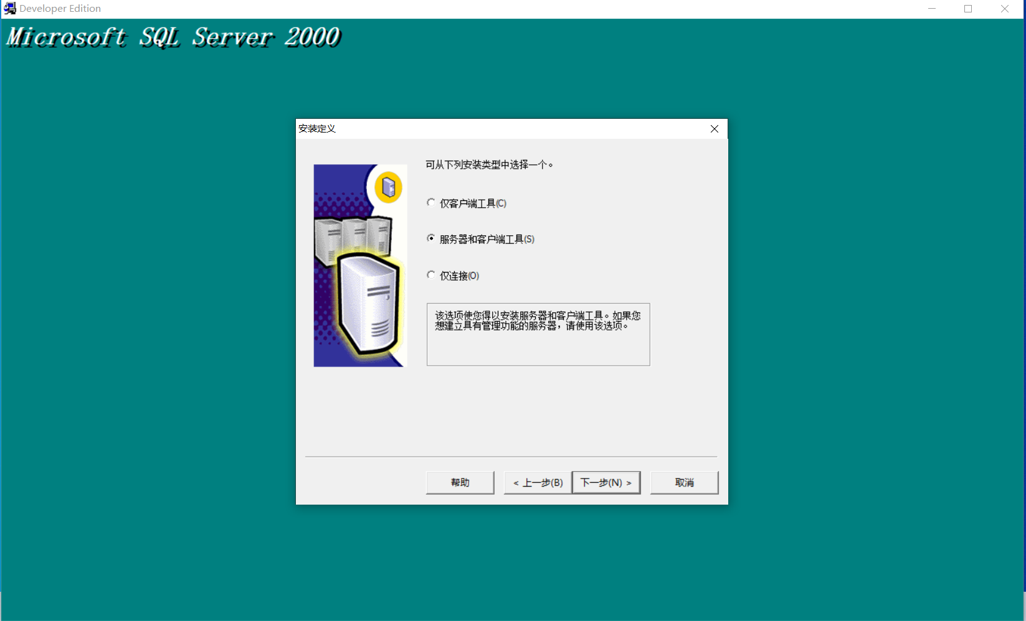This screenshot has width=1026, height=621.
Task: Select the 服务器和客户端工具(S) radio option
Action: coord(480,239)
